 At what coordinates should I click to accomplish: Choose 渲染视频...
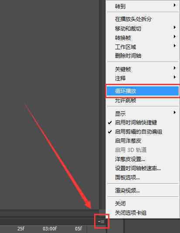[143, 190]
